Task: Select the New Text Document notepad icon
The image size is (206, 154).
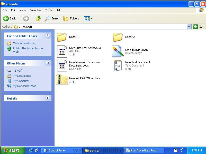Action: tap(118, 65)
